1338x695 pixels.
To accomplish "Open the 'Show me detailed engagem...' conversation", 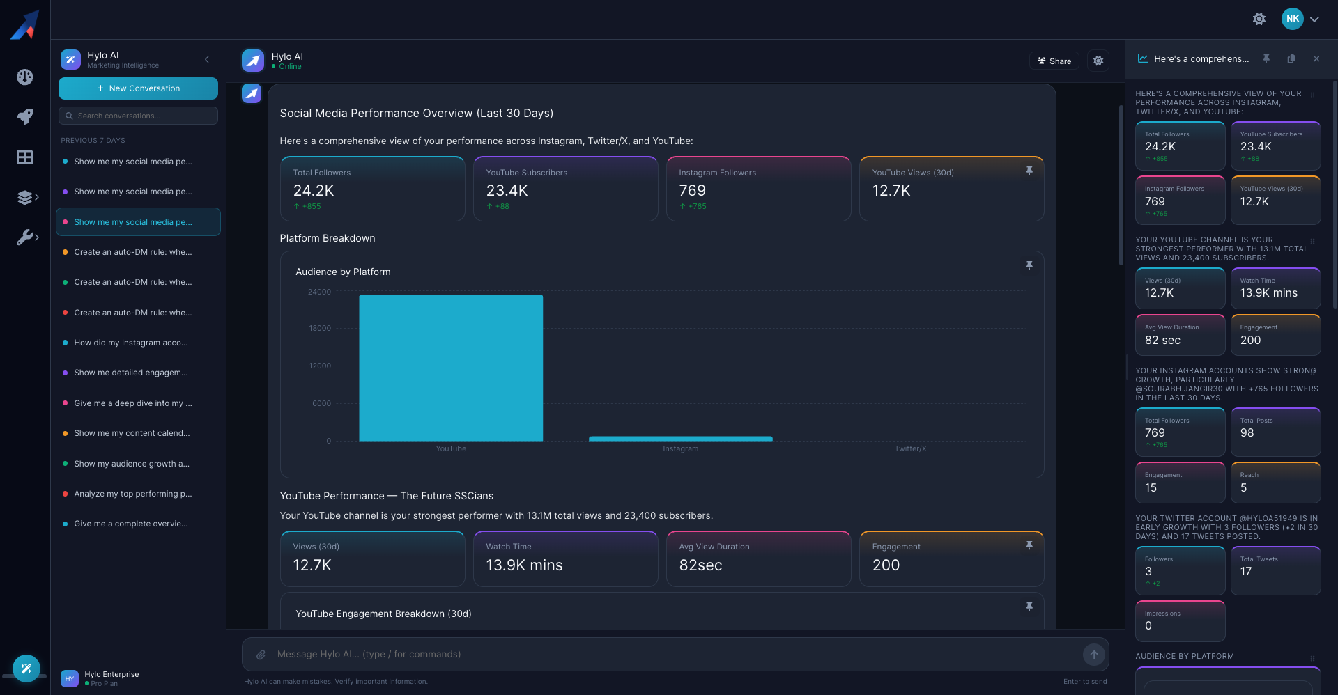I will coord(138,373).
